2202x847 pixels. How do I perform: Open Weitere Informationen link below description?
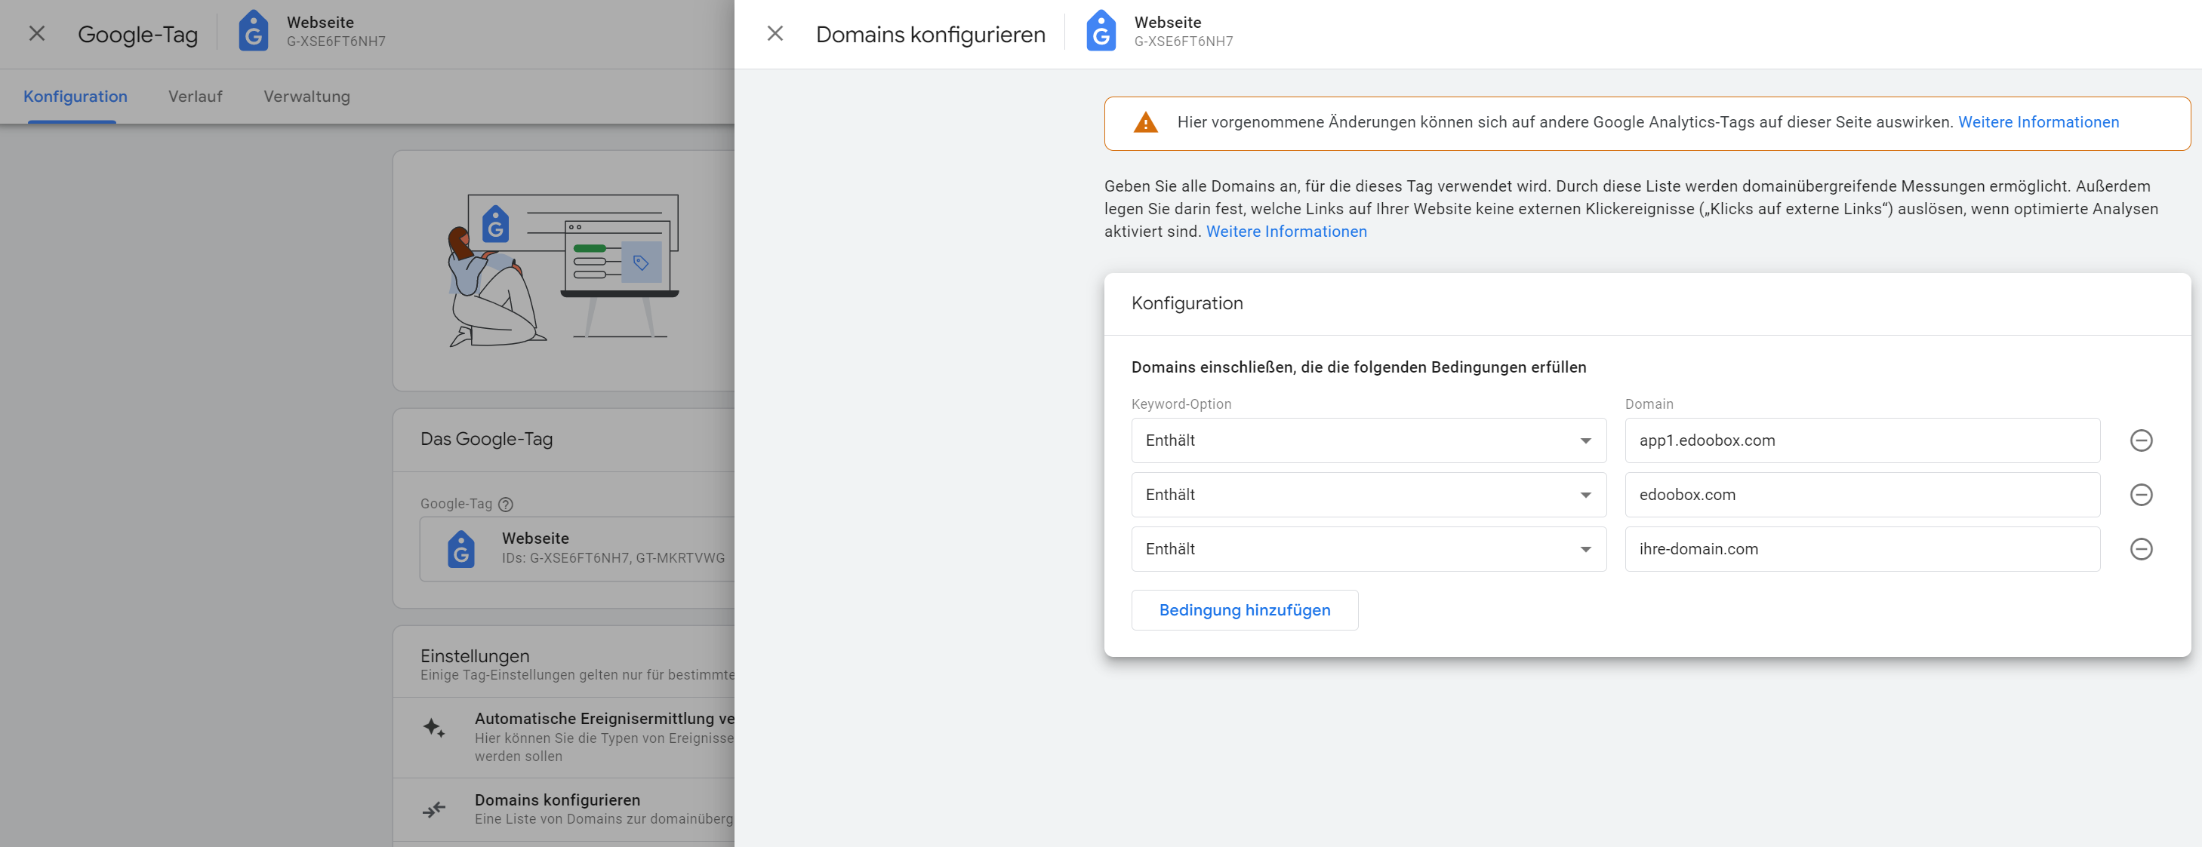(x=1286, y=232)
